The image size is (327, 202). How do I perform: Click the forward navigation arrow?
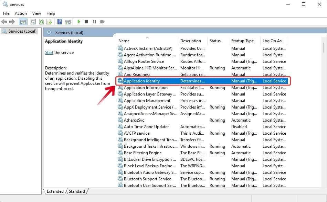[x=12, y=22]
